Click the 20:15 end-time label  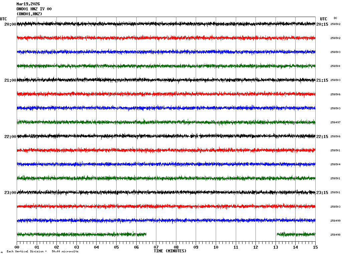(322, 24)
